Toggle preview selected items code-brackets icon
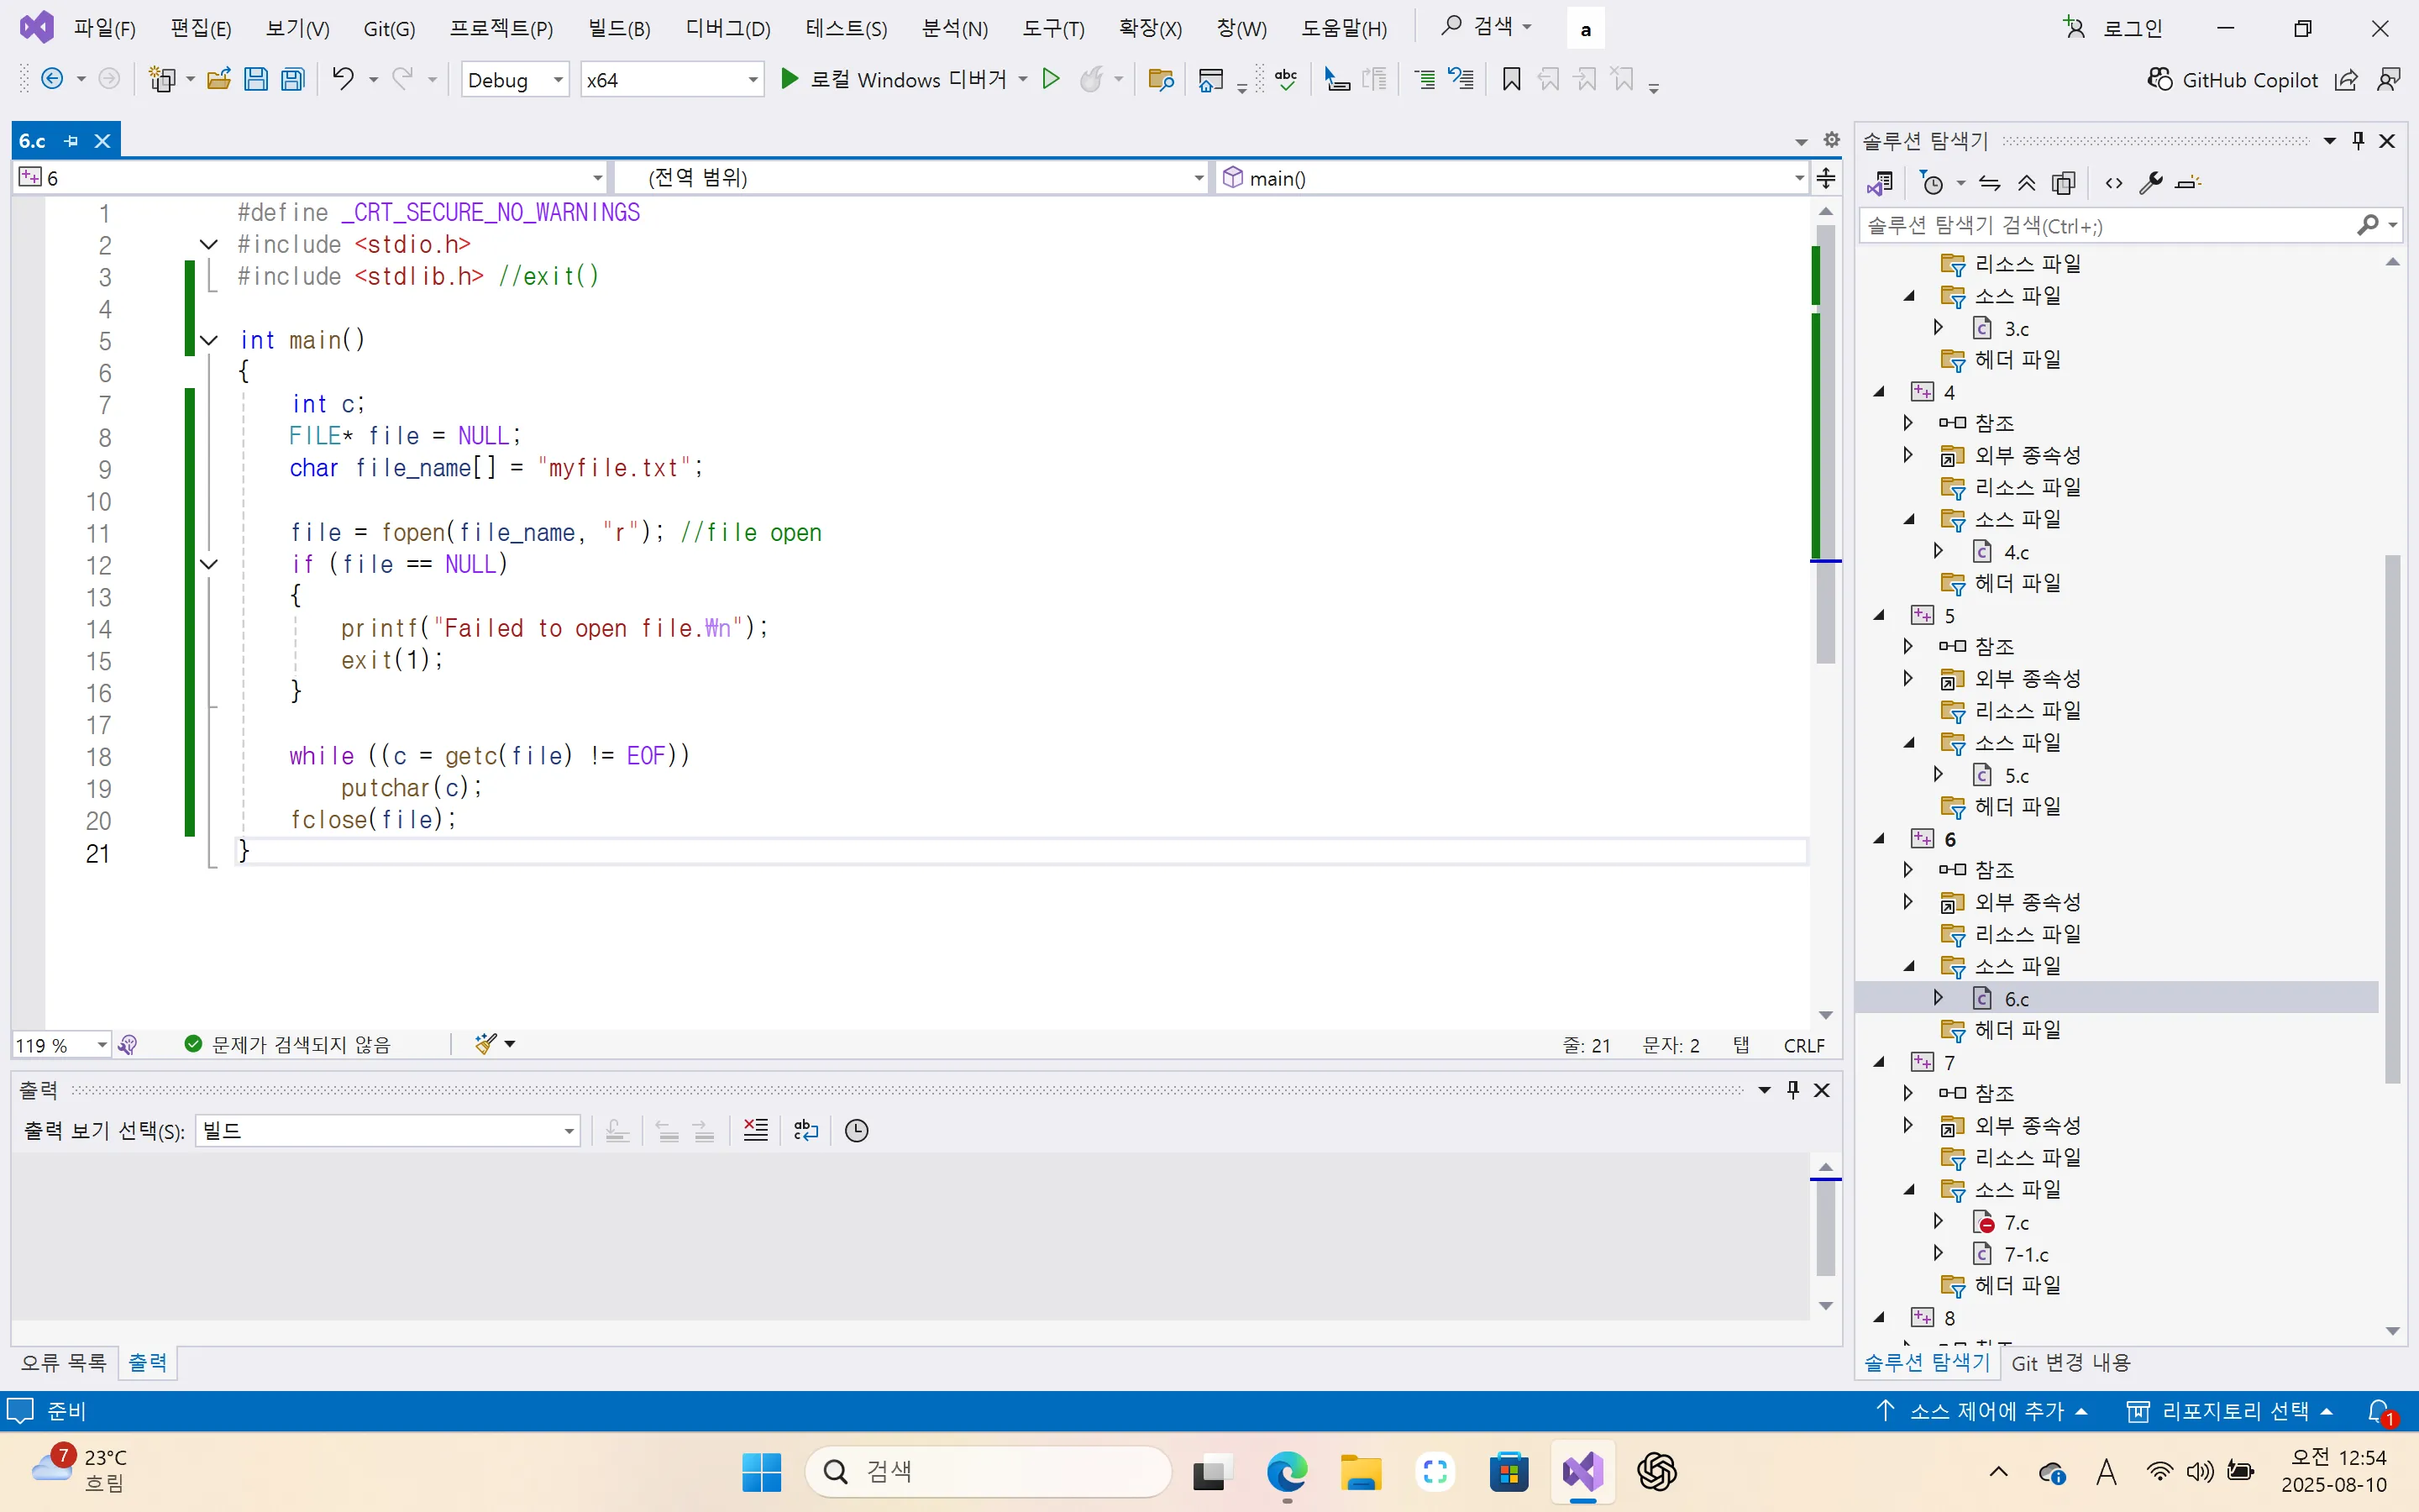 point(2113,183)
